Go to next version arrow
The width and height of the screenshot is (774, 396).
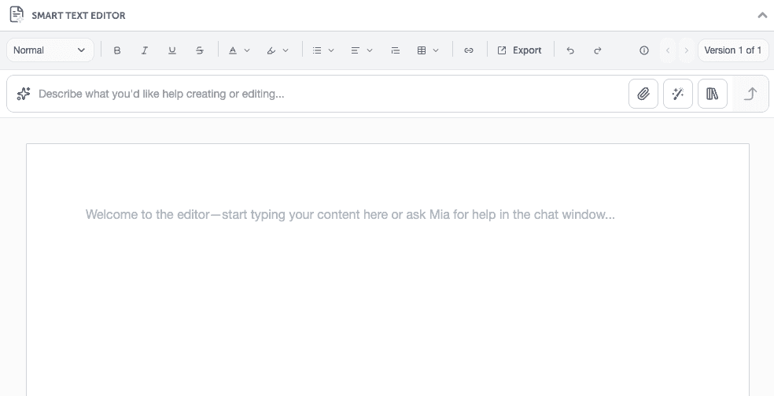pyautogui.click(x=686, y=50)
